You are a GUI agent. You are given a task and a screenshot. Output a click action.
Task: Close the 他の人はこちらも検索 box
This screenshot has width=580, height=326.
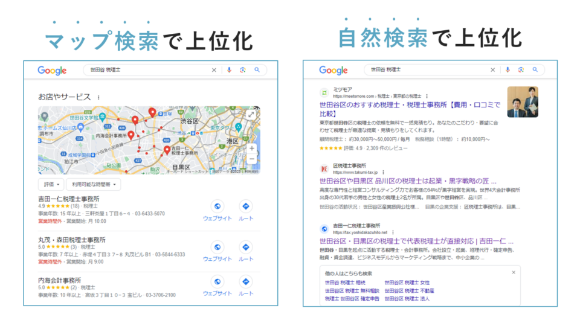tap(514, 272)
